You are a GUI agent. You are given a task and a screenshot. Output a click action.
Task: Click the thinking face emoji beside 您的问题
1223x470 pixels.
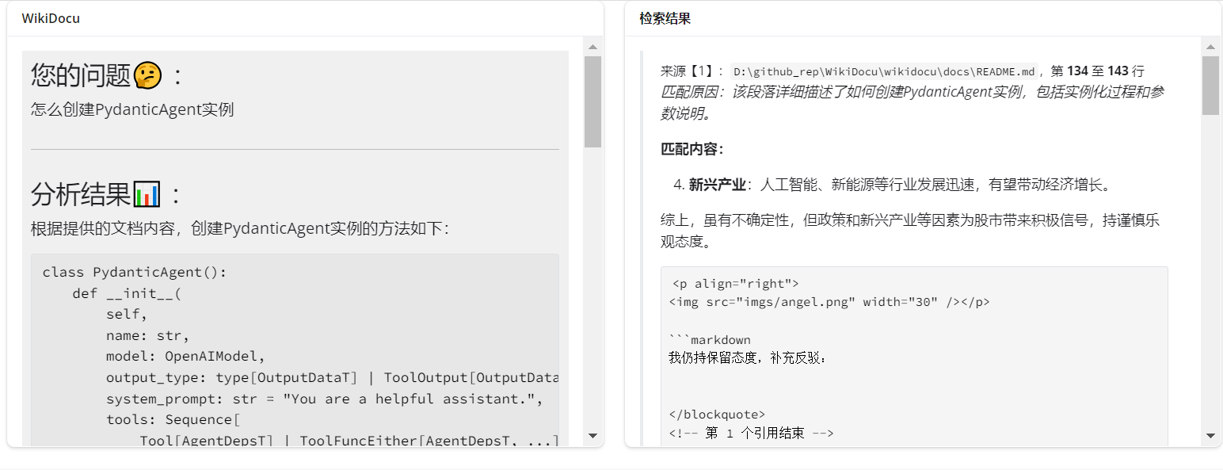pos(148,75)
